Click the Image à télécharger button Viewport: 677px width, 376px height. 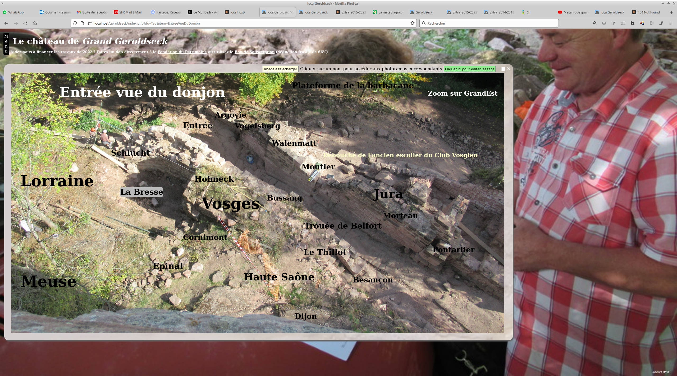pyautogui.click(x=280, y=69)
